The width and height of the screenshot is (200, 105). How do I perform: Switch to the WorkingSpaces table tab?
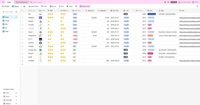click(21, 2)
